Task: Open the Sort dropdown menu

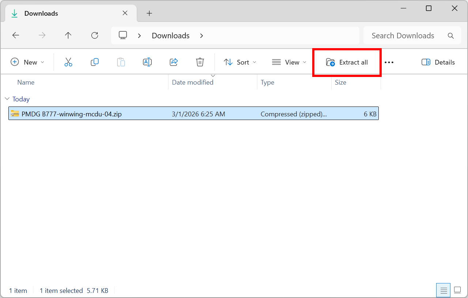Action: (240, 62)
